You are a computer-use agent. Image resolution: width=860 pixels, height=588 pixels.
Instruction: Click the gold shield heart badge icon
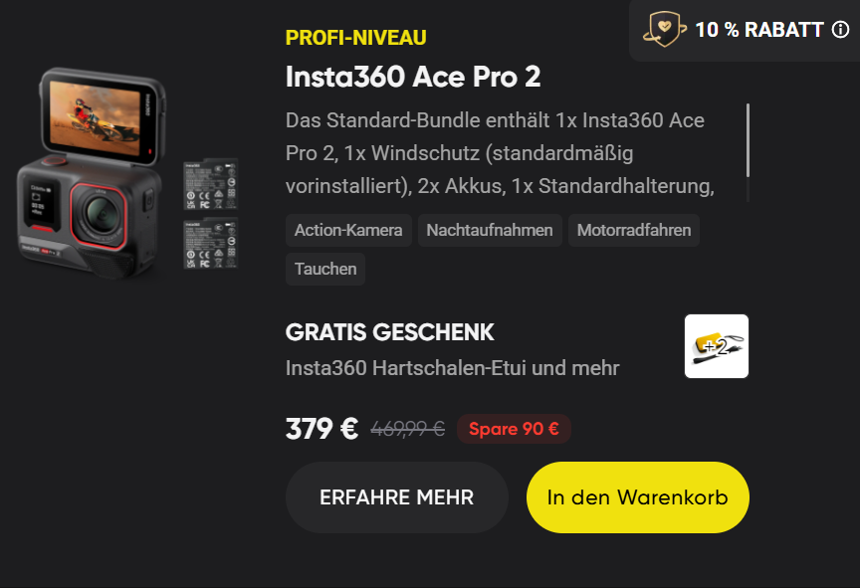pyautogui.click(x=664, y=29)
